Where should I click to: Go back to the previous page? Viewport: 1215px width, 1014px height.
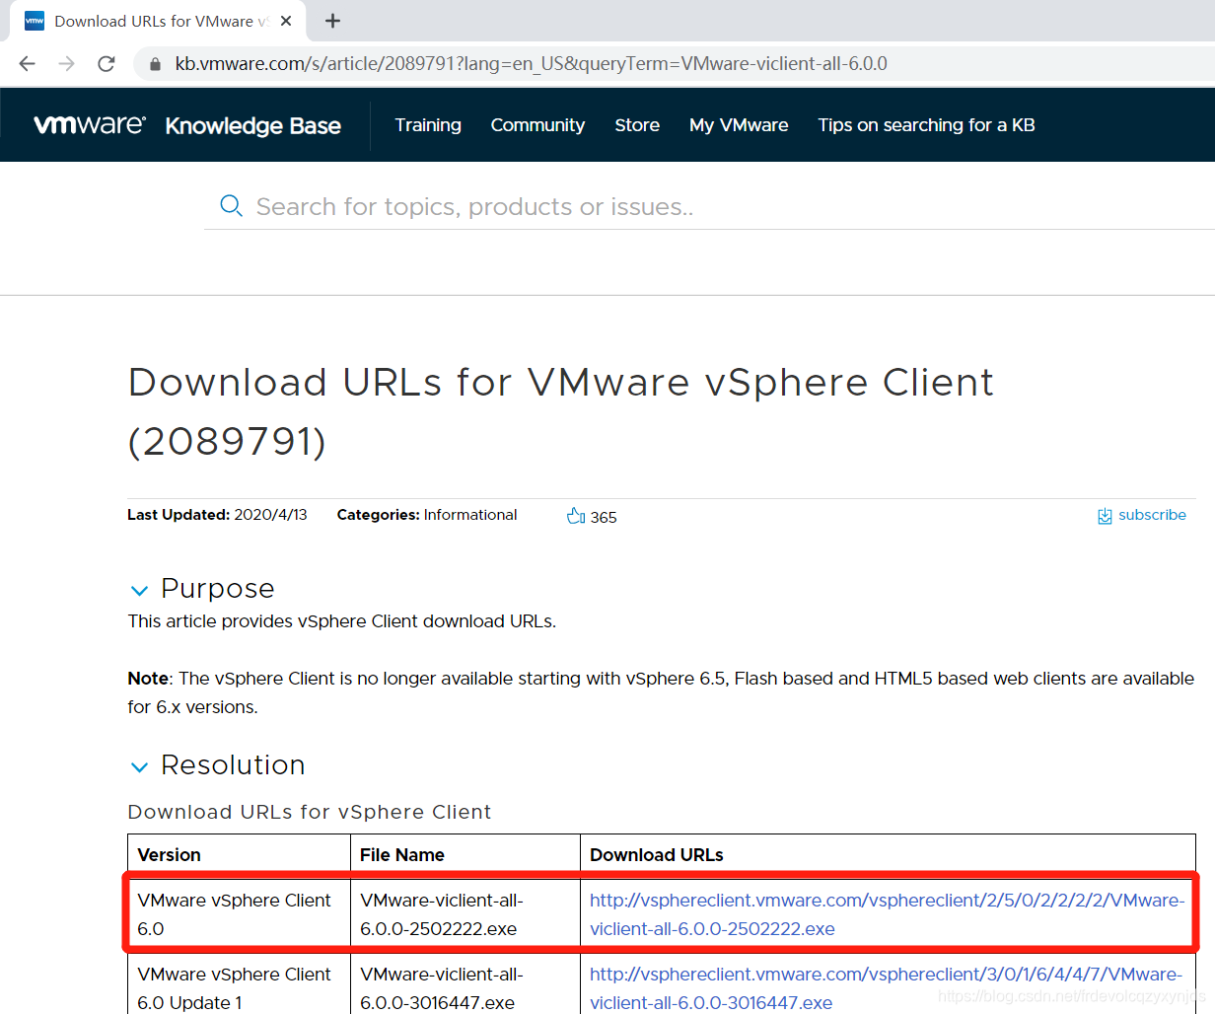27,64
